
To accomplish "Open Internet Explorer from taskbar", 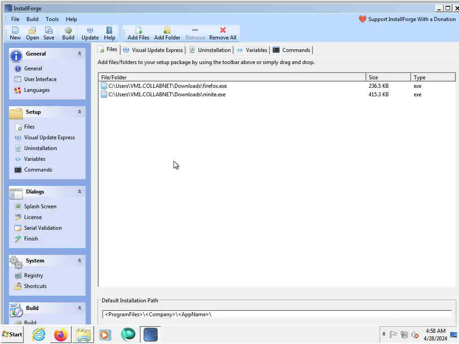I will 39,334.
